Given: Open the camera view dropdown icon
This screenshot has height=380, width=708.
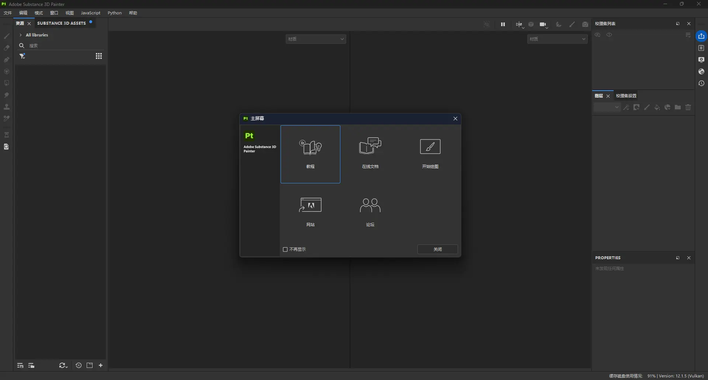Looking at the screenshot, I should [543, 25].
